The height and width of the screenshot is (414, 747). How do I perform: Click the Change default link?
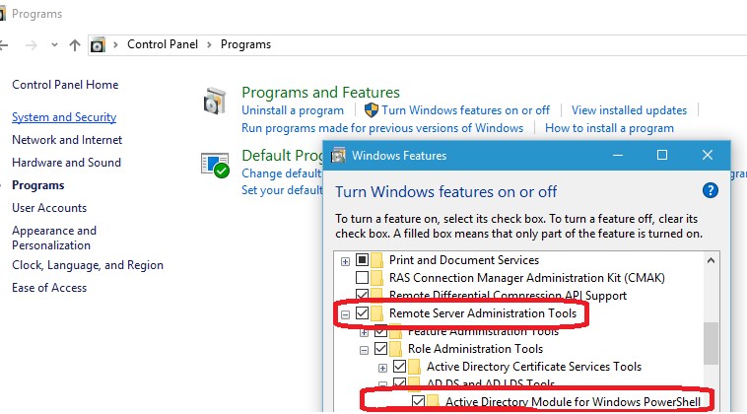pyautogui.click(x=282, y=173)
